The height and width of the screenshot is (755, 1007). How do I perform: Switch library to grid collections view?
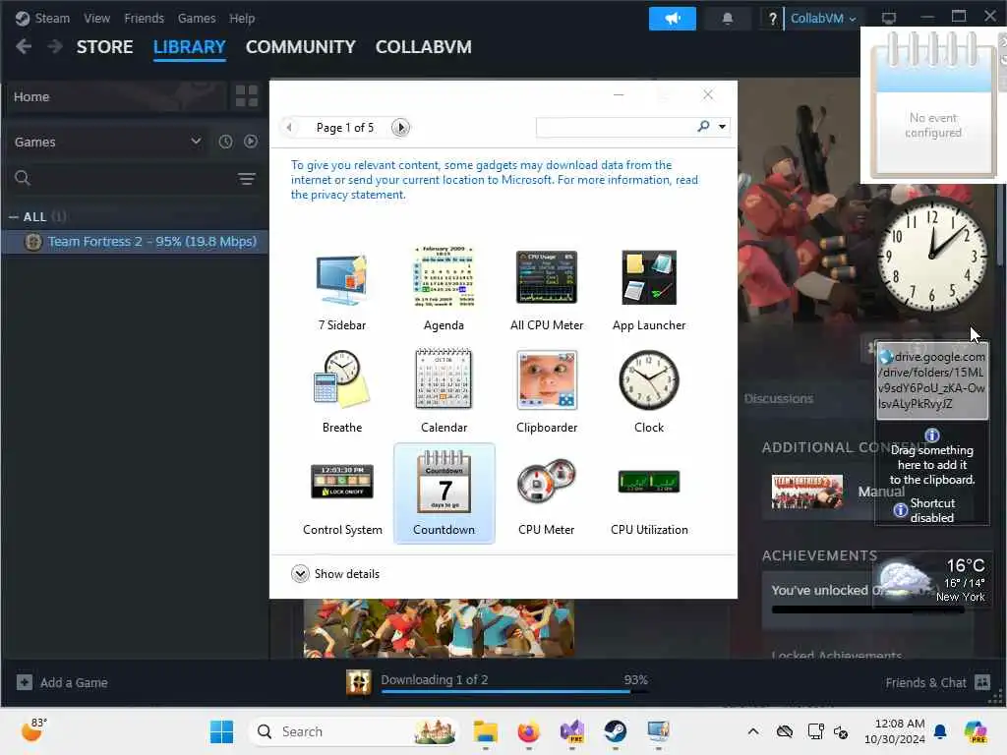(246, 96)
